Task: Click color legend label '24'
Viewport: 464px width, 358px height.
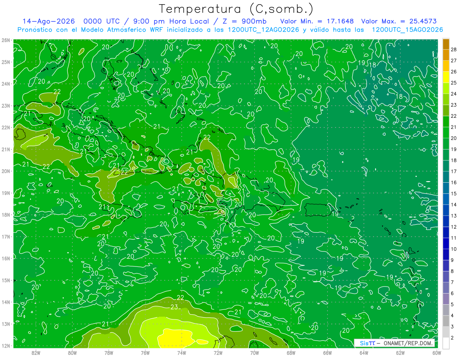Action: pyautogui.click(x=454, y=94)
